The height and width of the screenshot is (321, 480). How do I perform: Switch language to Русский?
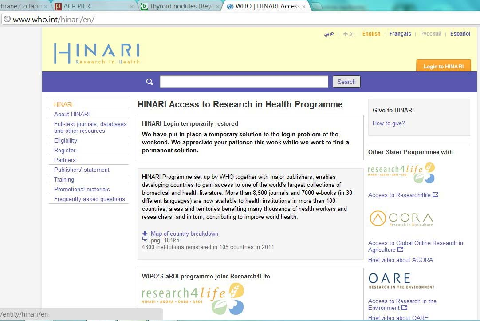[431, 34]
